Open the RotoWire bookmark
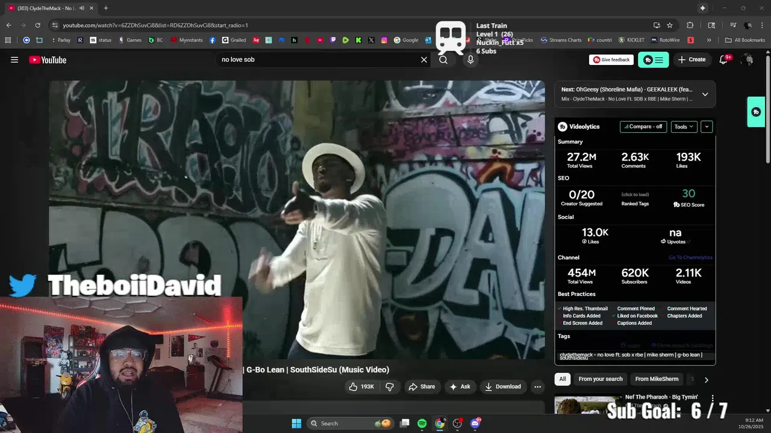The width and height of the screenshot is (771, 433). pyautogui.click(x=665, y=40)
